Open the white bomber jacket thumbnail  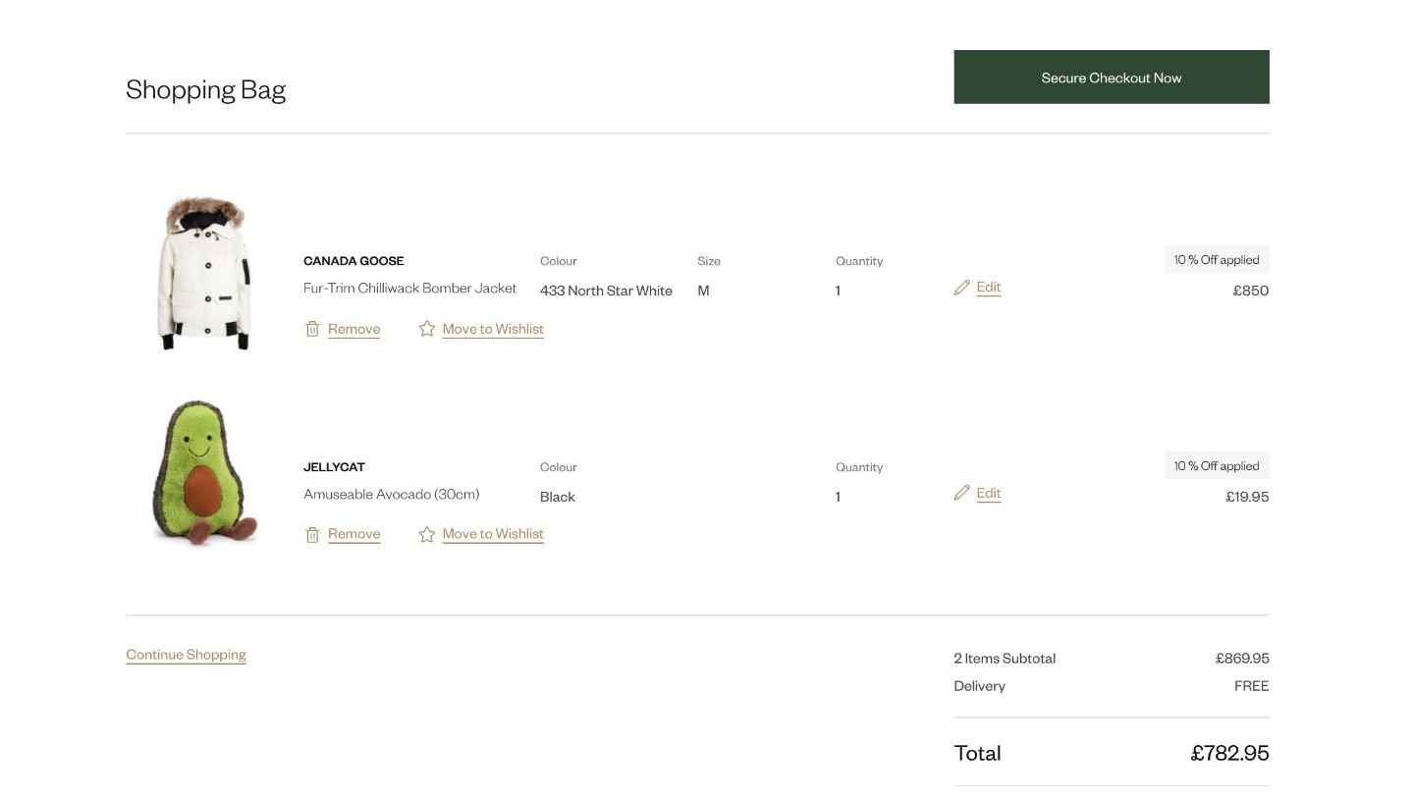204,273
